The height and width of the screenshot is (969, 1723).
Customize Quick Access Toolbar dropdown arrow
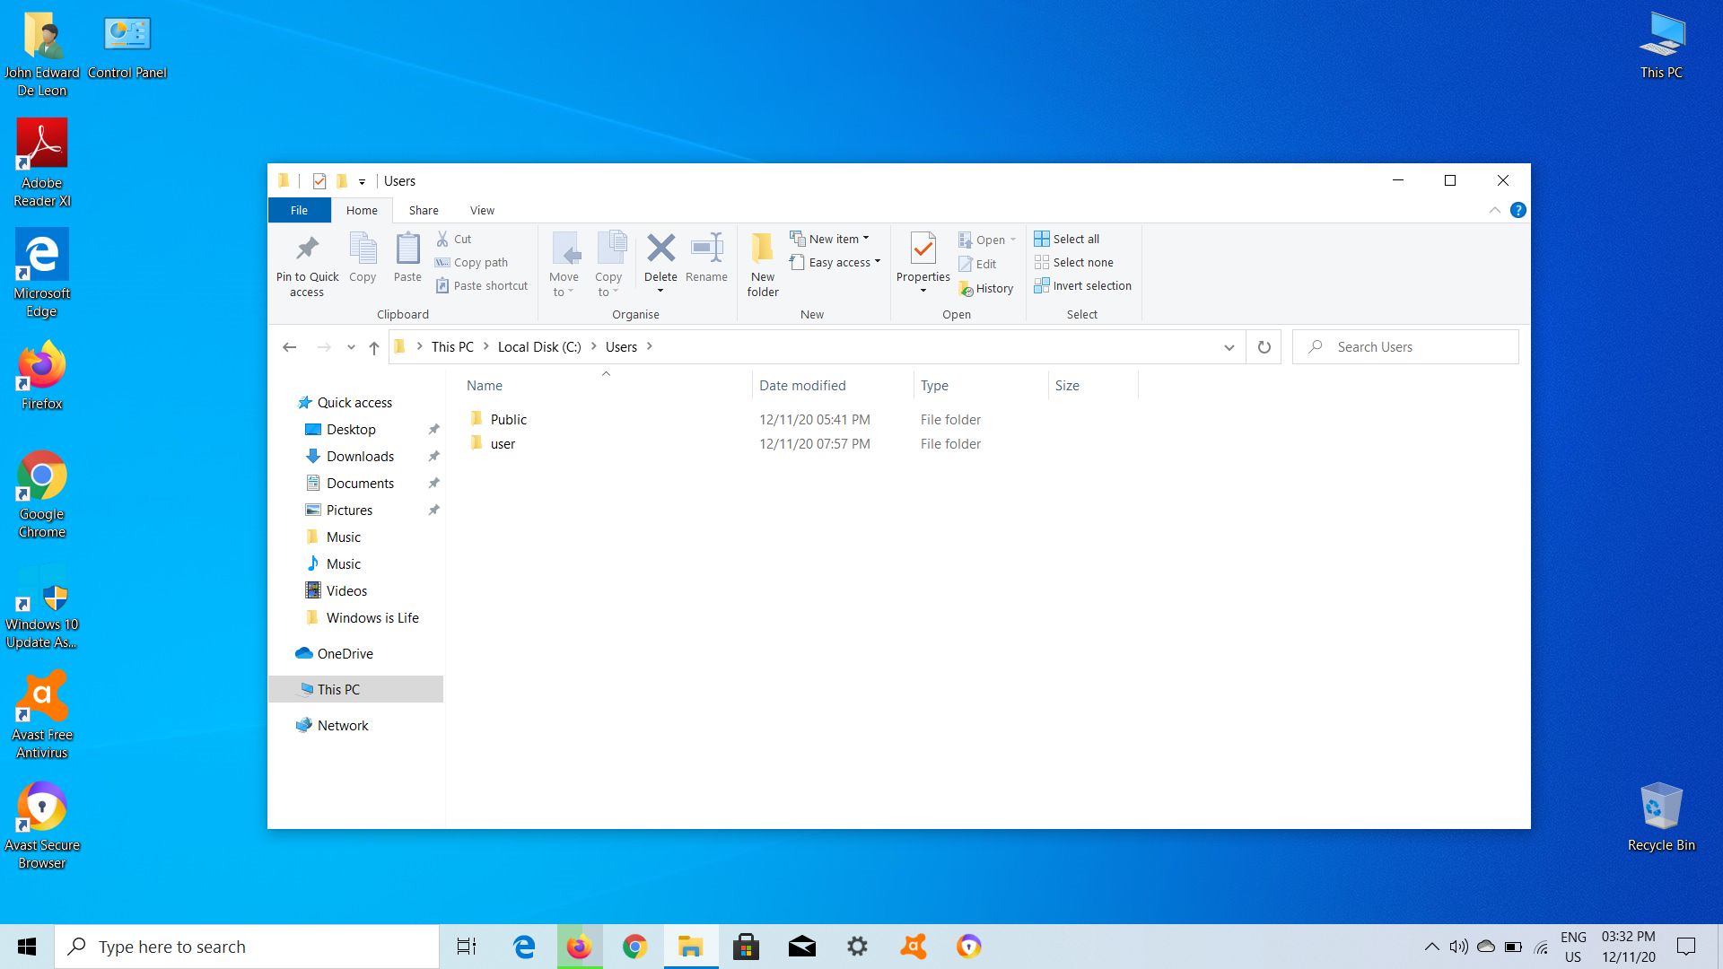coord(362,181)
